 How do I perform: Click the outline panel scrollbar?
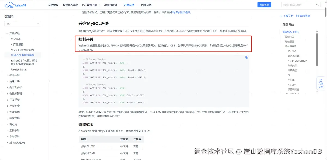(x=317, y=49)
